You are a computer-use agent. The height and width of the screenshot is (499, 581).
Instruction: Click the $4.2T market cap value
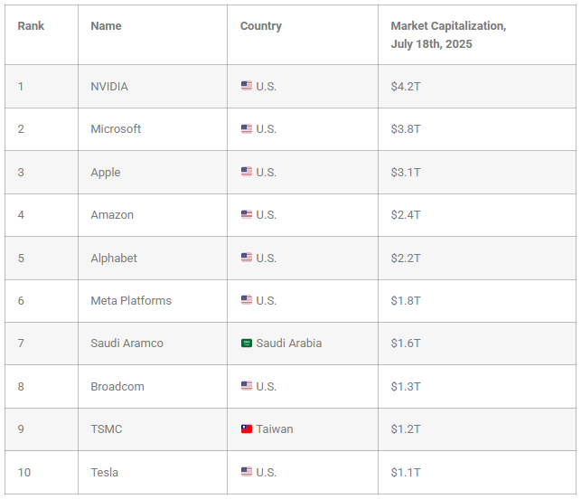tap(406, 87)
